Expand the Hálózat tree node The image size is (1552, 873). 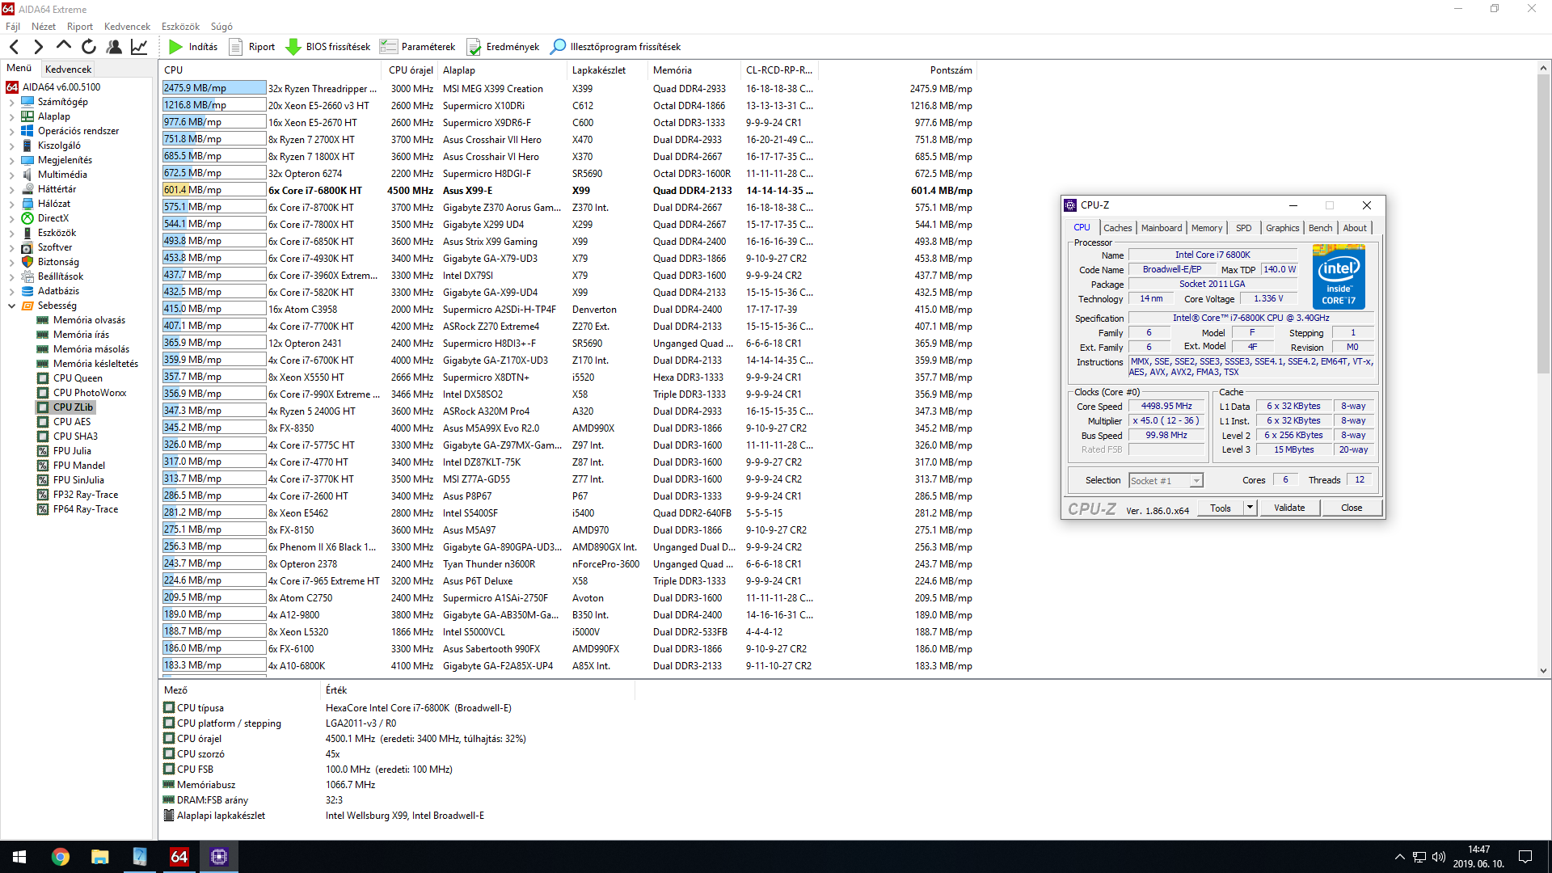[11, 204]
